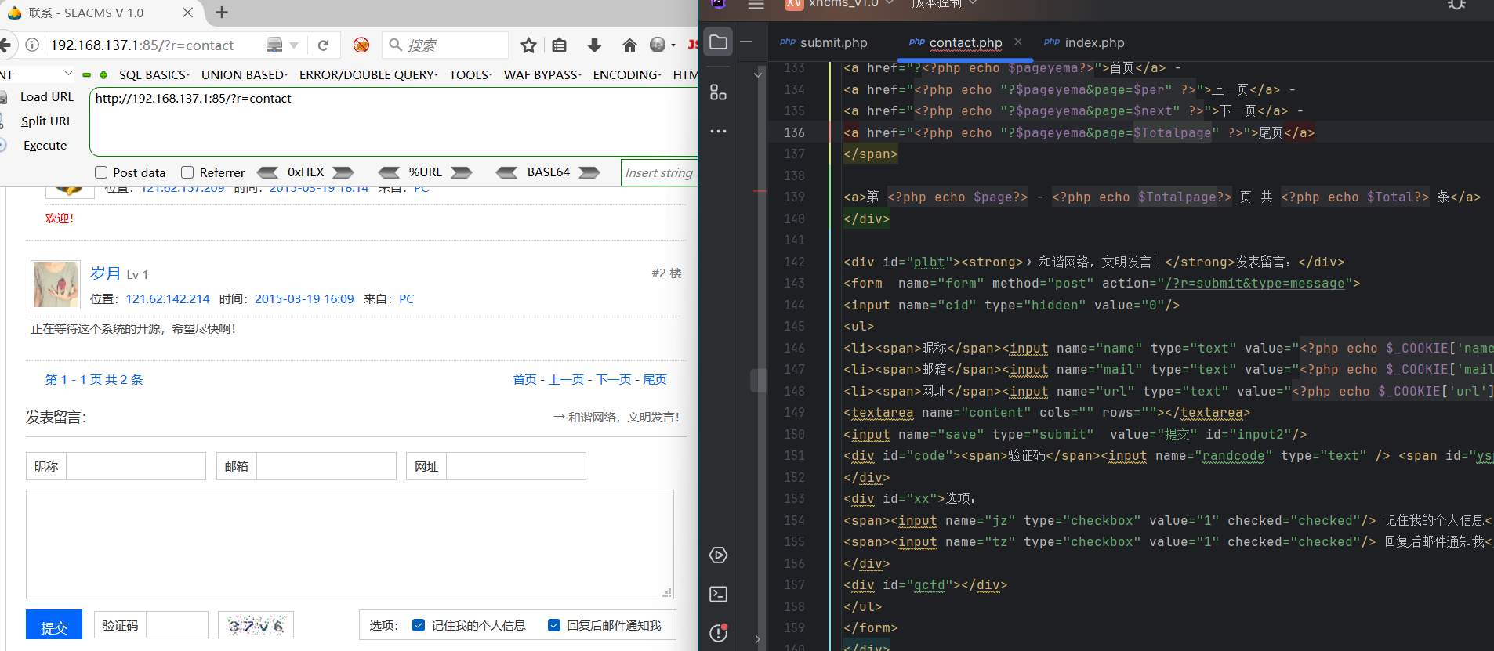Open the 下一页 pagination link

click(x=614, y=379)
